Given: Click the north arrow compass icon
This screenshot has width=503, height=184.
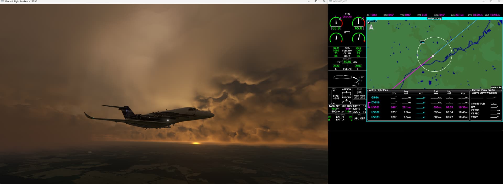Looking at the screenshot, I should click(x=371, y=27).
